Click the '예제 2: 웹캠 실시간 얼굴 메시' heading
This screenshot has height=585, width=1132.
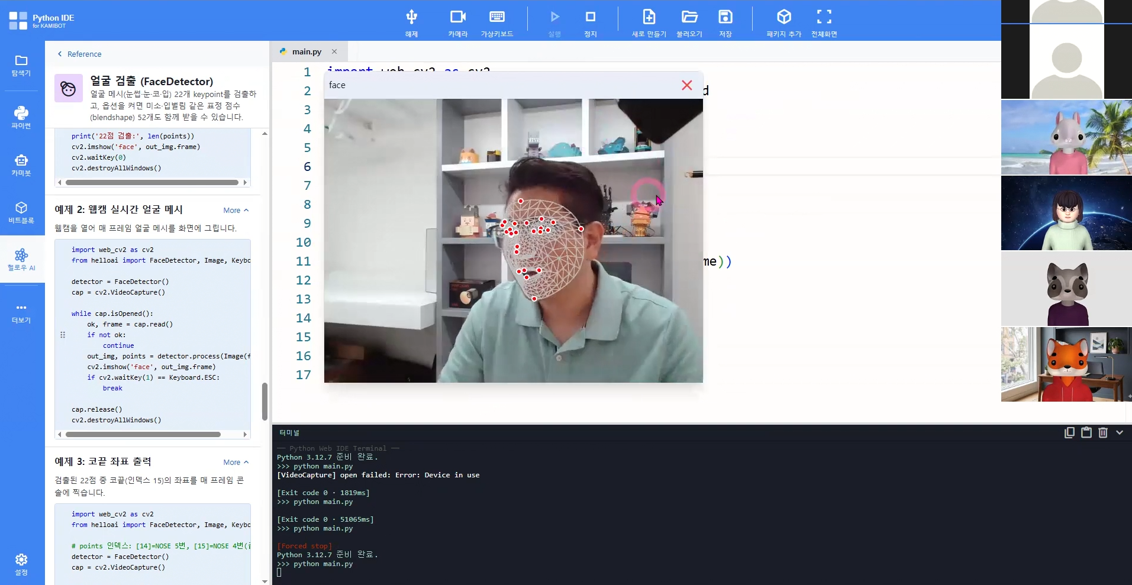tap(118, 209)
